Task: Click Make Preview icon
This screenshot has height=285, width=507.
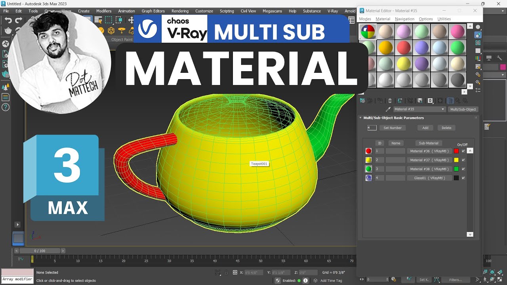Action: (x=478, y=66)
